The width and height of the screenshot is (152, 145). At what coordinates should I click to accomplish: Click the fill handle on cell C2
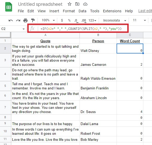point(143,53)
